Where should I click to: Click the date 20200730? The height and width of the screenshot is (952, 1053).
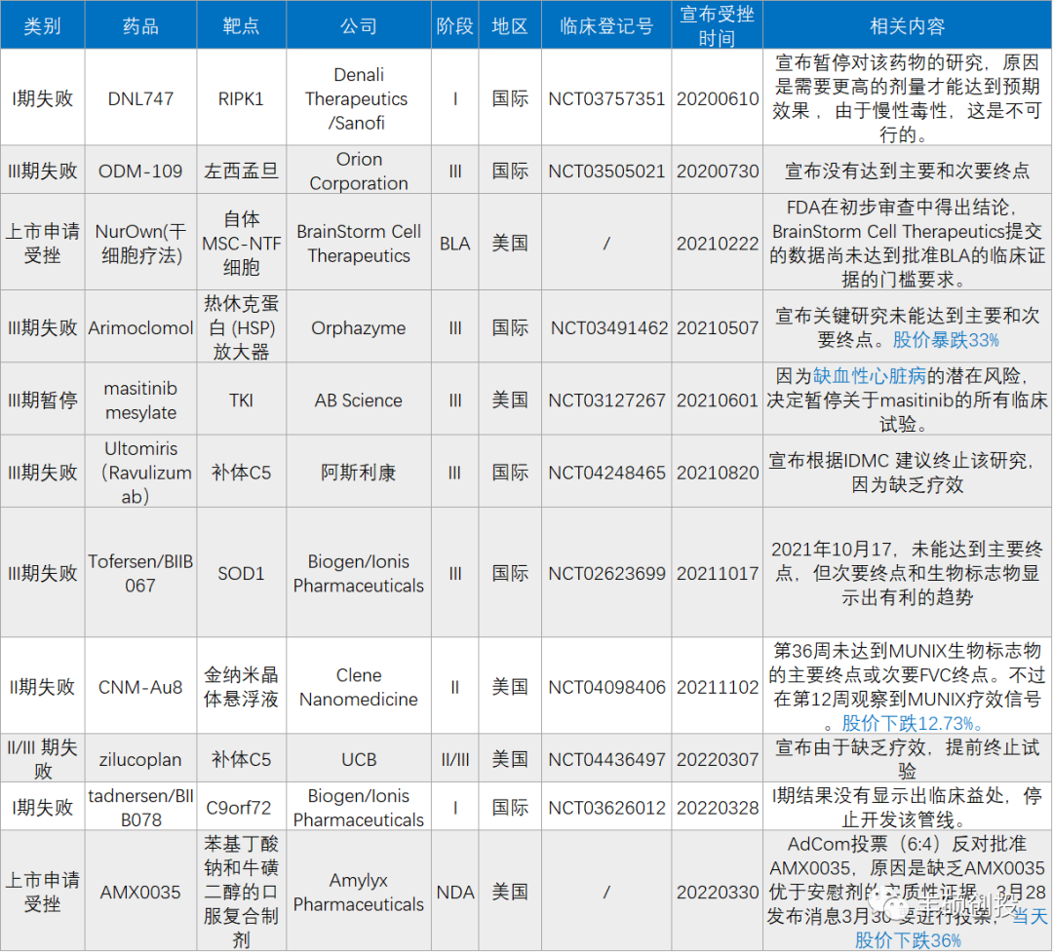[718, 171]
